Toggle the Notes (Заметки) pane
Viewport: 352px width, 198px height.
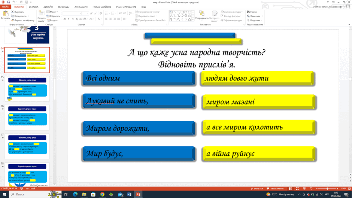coord(257,189)
